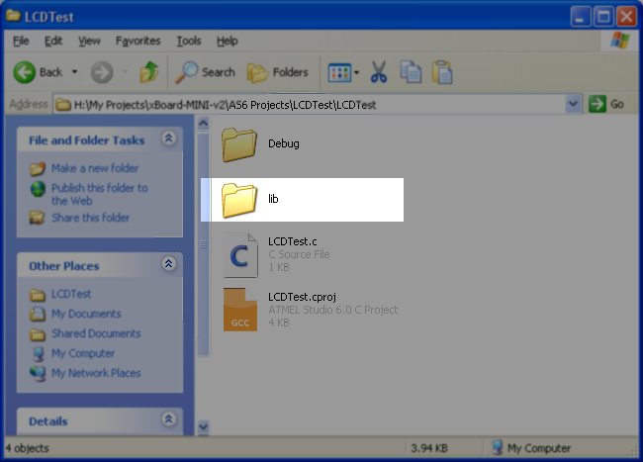This screenshot has height=462, width=643.
Task: Expand the address bar dropdown
Action: [574, 104]
